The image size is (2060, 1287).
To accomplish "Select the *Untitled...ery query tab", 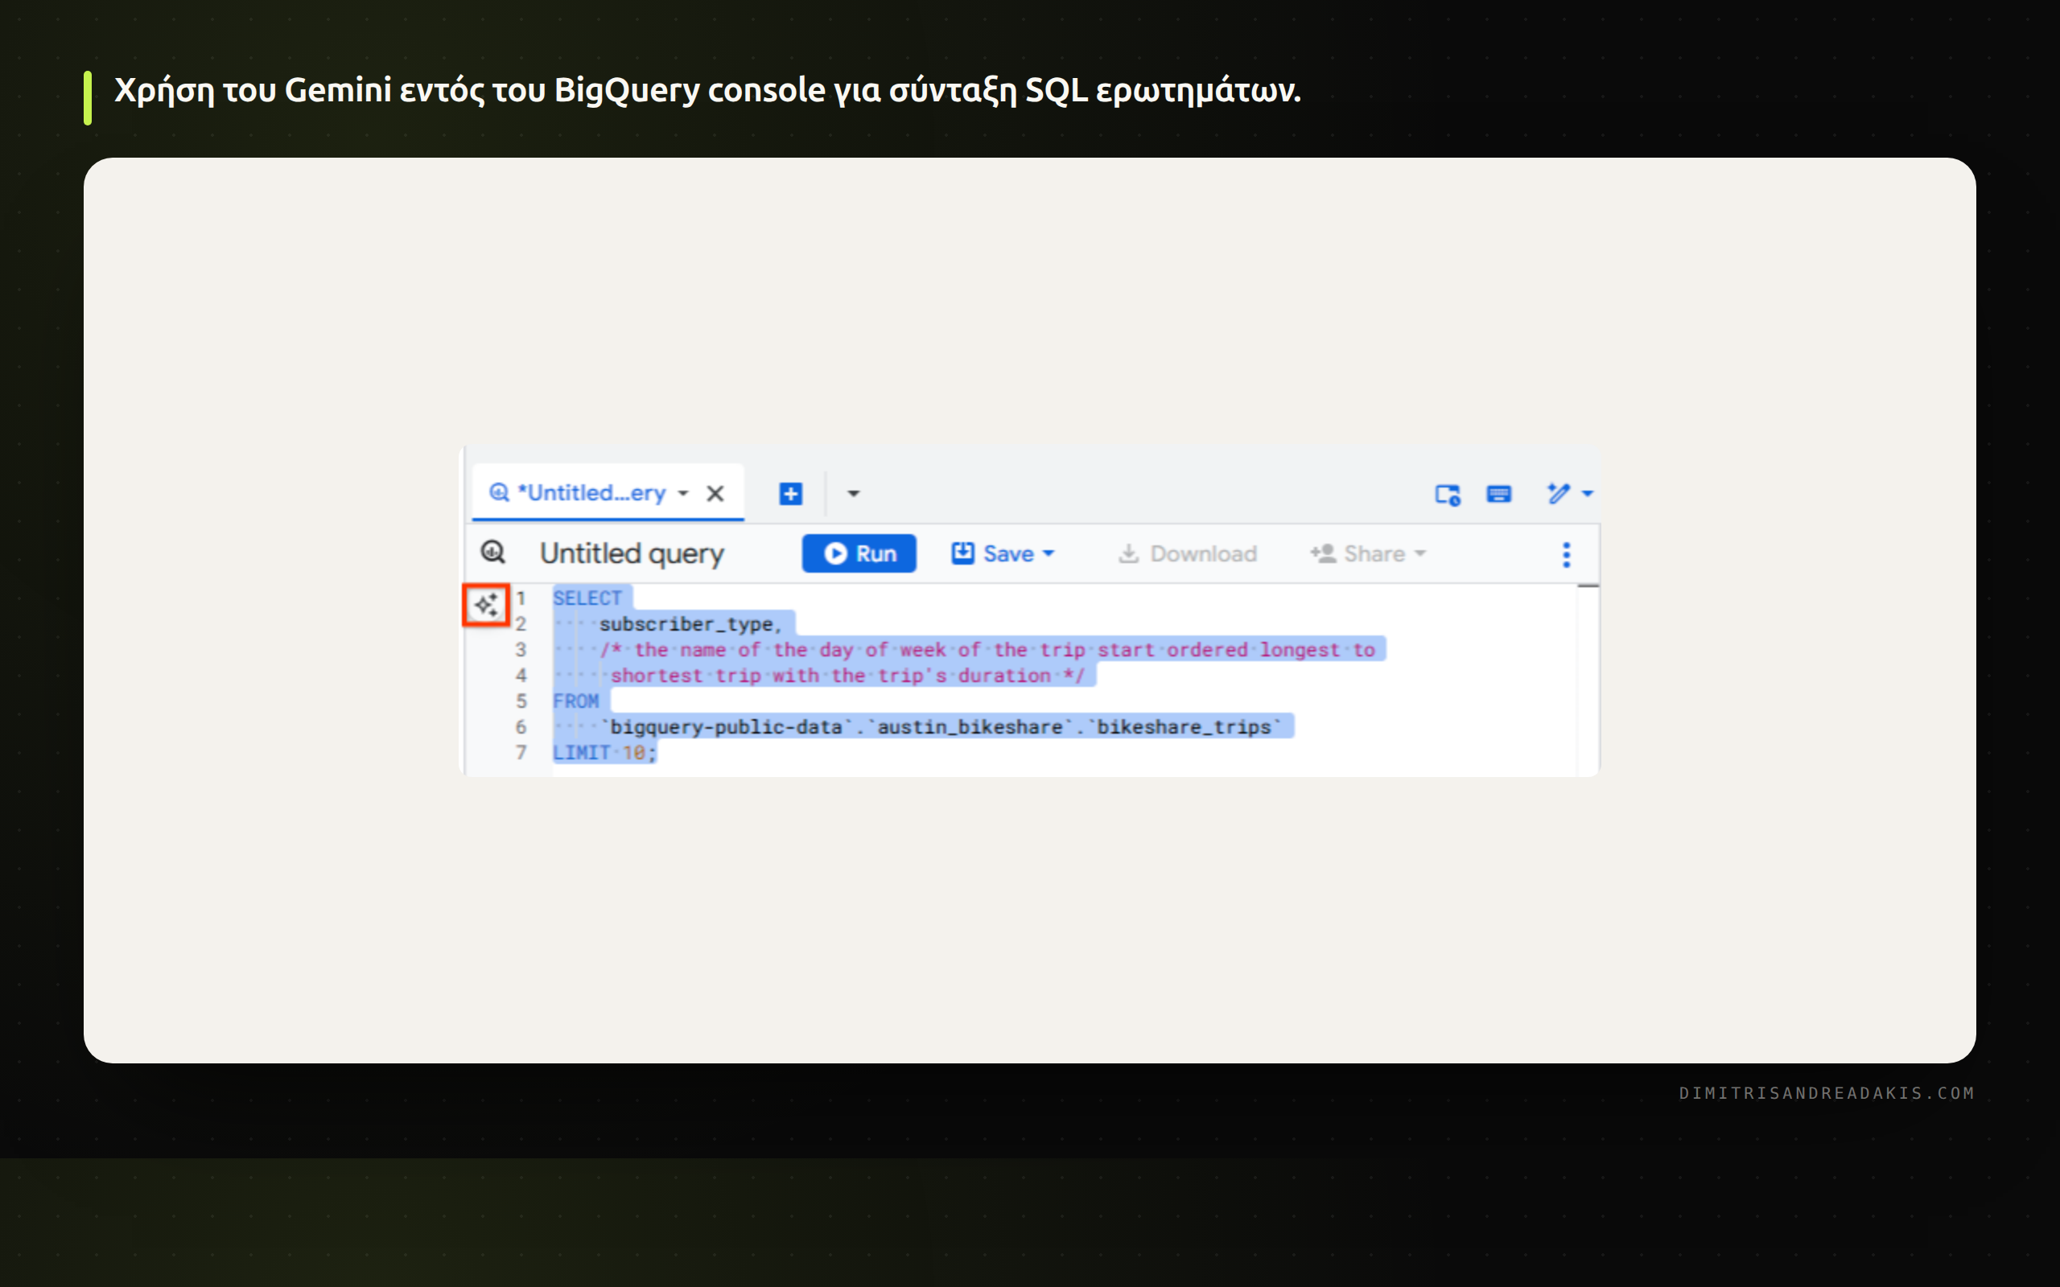I will point(608,493).
